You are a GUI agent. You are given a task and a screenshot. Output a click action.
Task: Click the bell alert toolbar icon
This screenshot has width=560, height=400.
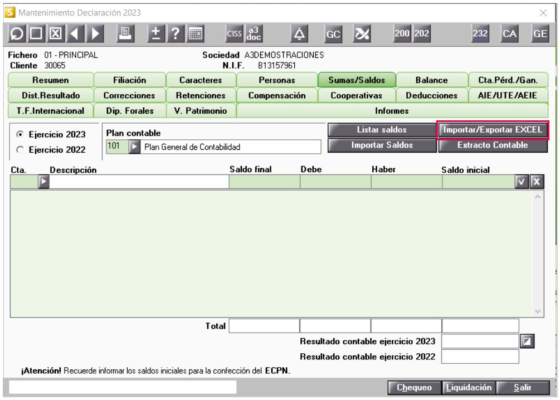click(x=299, y=34)
